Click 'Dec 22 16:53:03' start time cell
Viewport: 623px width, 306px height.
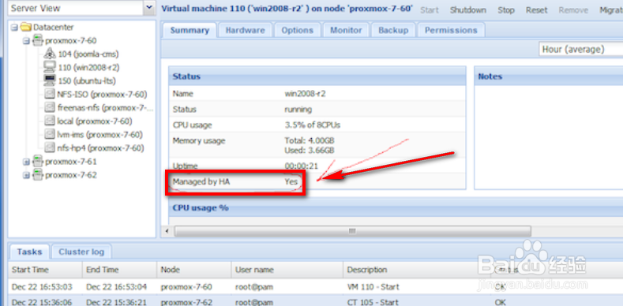pyautogui.click(x=42, y=287)
